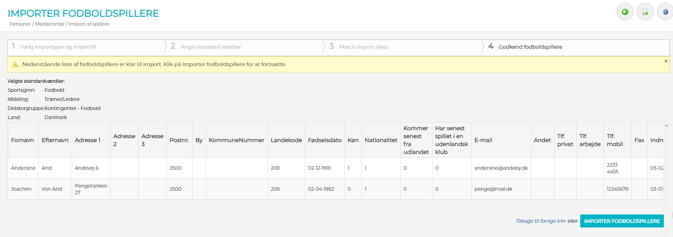Viewport: 673px width, 237px height.
Task: Select the Andersine row first name cell
Action: tap(23, 168)
